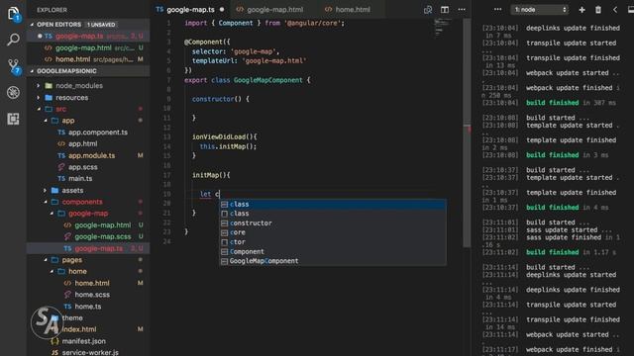Image resolution: width=634 pixels, height=356 pixels.
Task: Click the unsaved dot on google-map.ts tab
Action: pos(222,9)
